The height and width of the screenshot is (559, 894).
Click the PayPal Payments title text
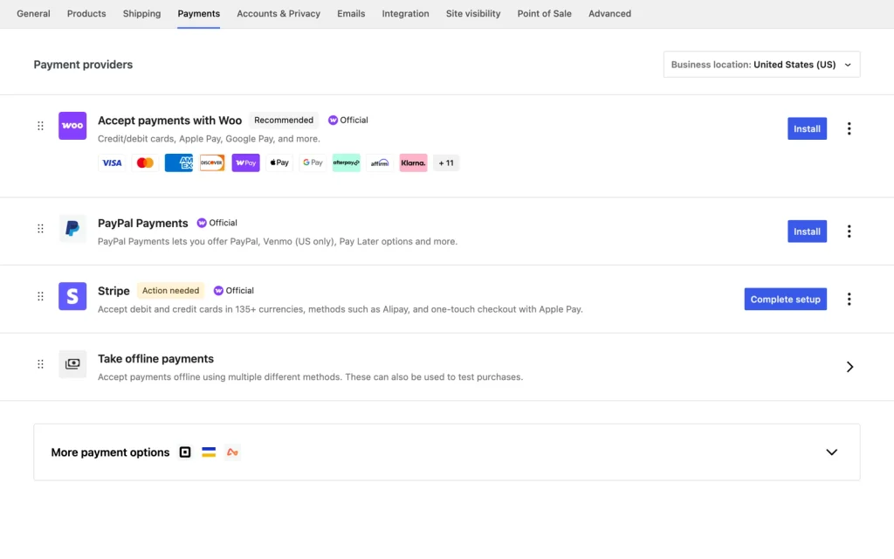pos(142,223)
